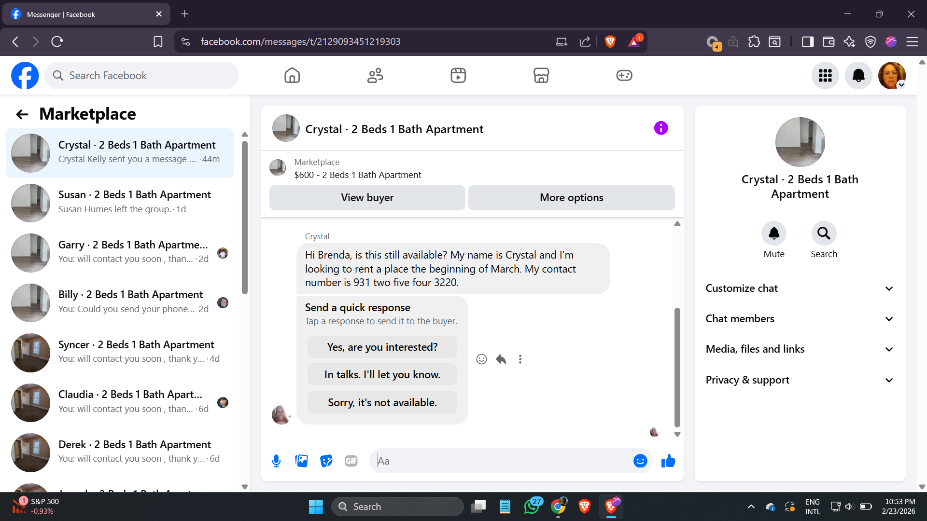
Task: React to the message with emoji icon
Action: click(x=481, y=359)
